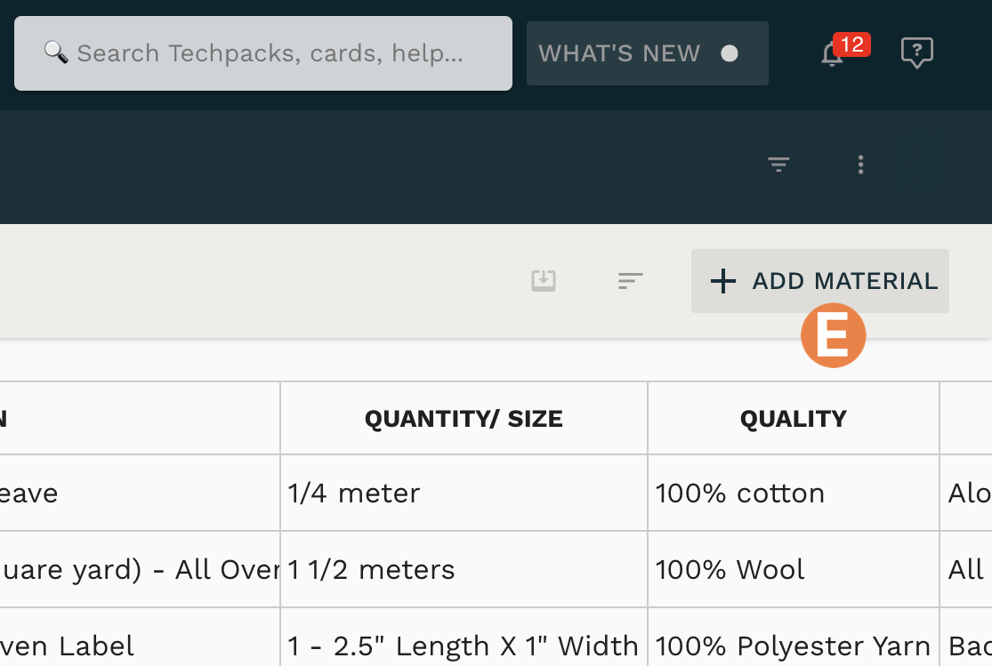The height and width of the screenshot is (666, 992).
Task: Click the download/import materials icon
Action: point(544,280)
